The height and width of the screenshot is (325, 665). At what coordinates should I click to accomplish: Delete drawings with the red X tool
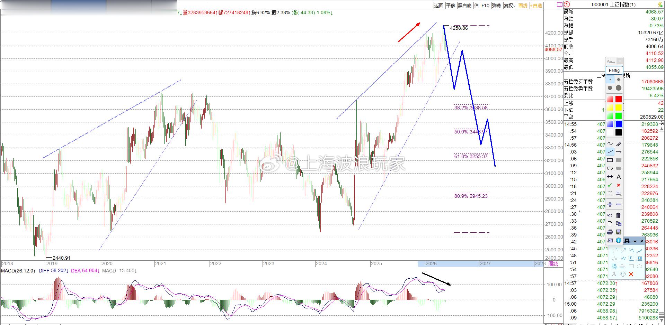click(631, 274)
